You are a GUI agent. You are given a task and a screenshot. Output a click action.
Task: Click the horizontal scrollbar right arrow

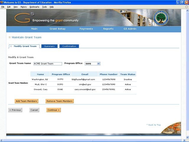click(x=184, y=141)
